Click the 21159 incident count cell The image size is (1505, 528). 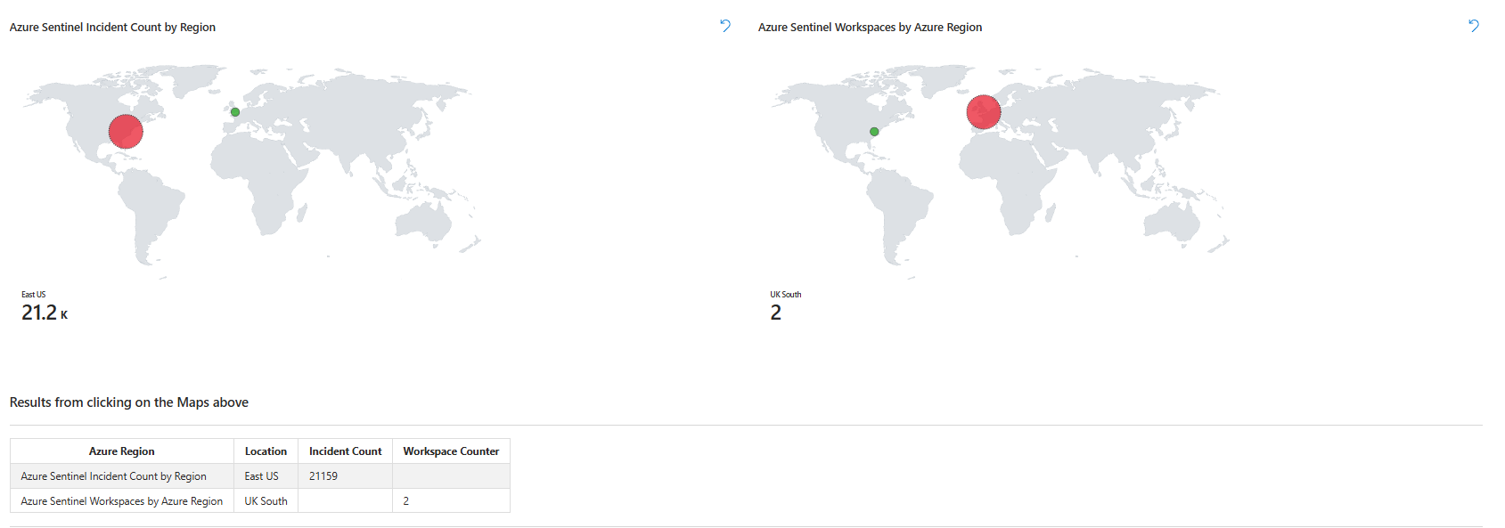[x=323, y=476]
